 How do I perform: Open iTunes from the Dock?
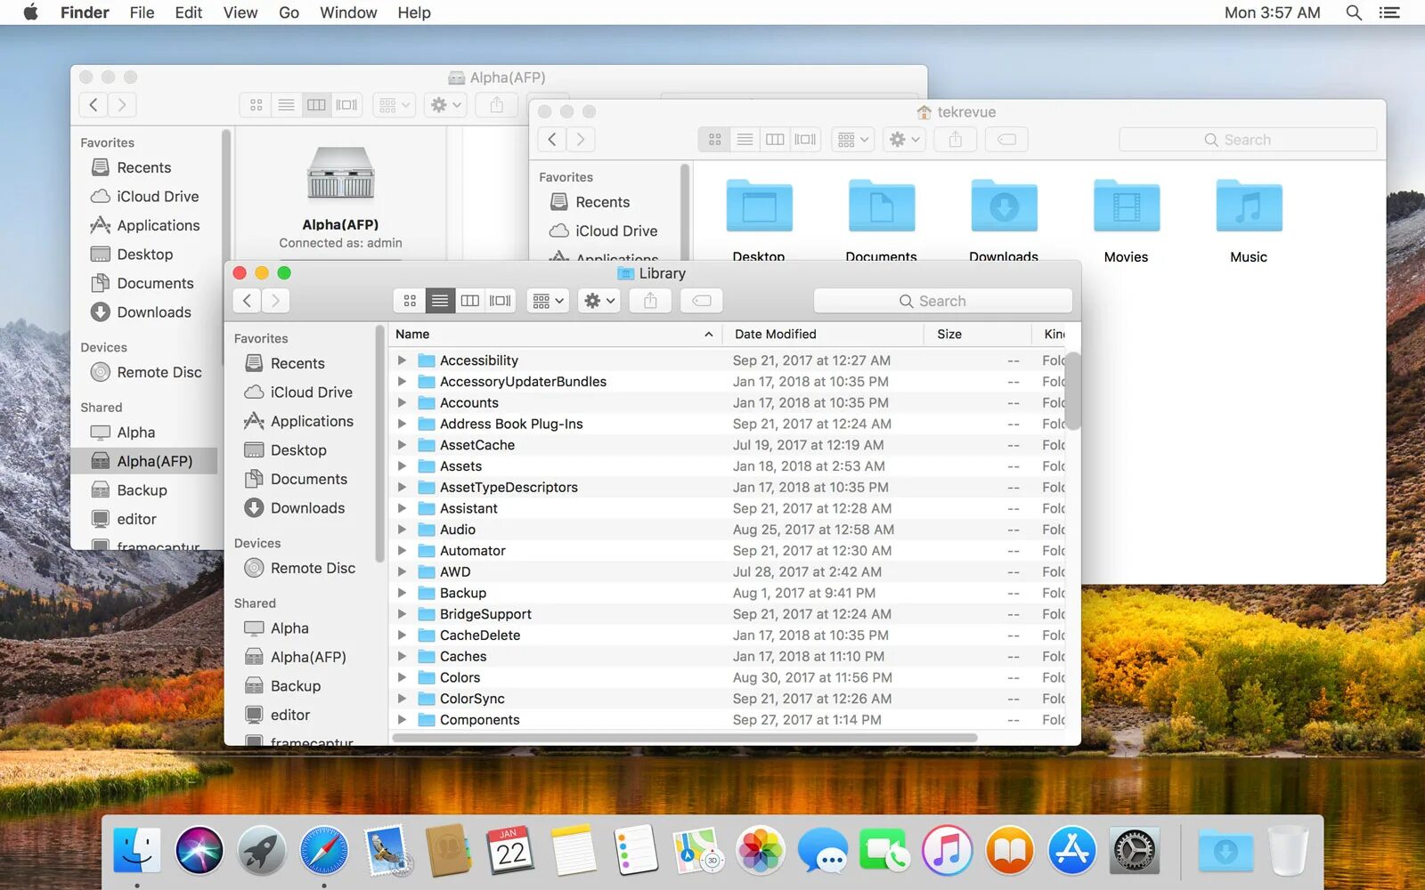click(x=947, y=850)
